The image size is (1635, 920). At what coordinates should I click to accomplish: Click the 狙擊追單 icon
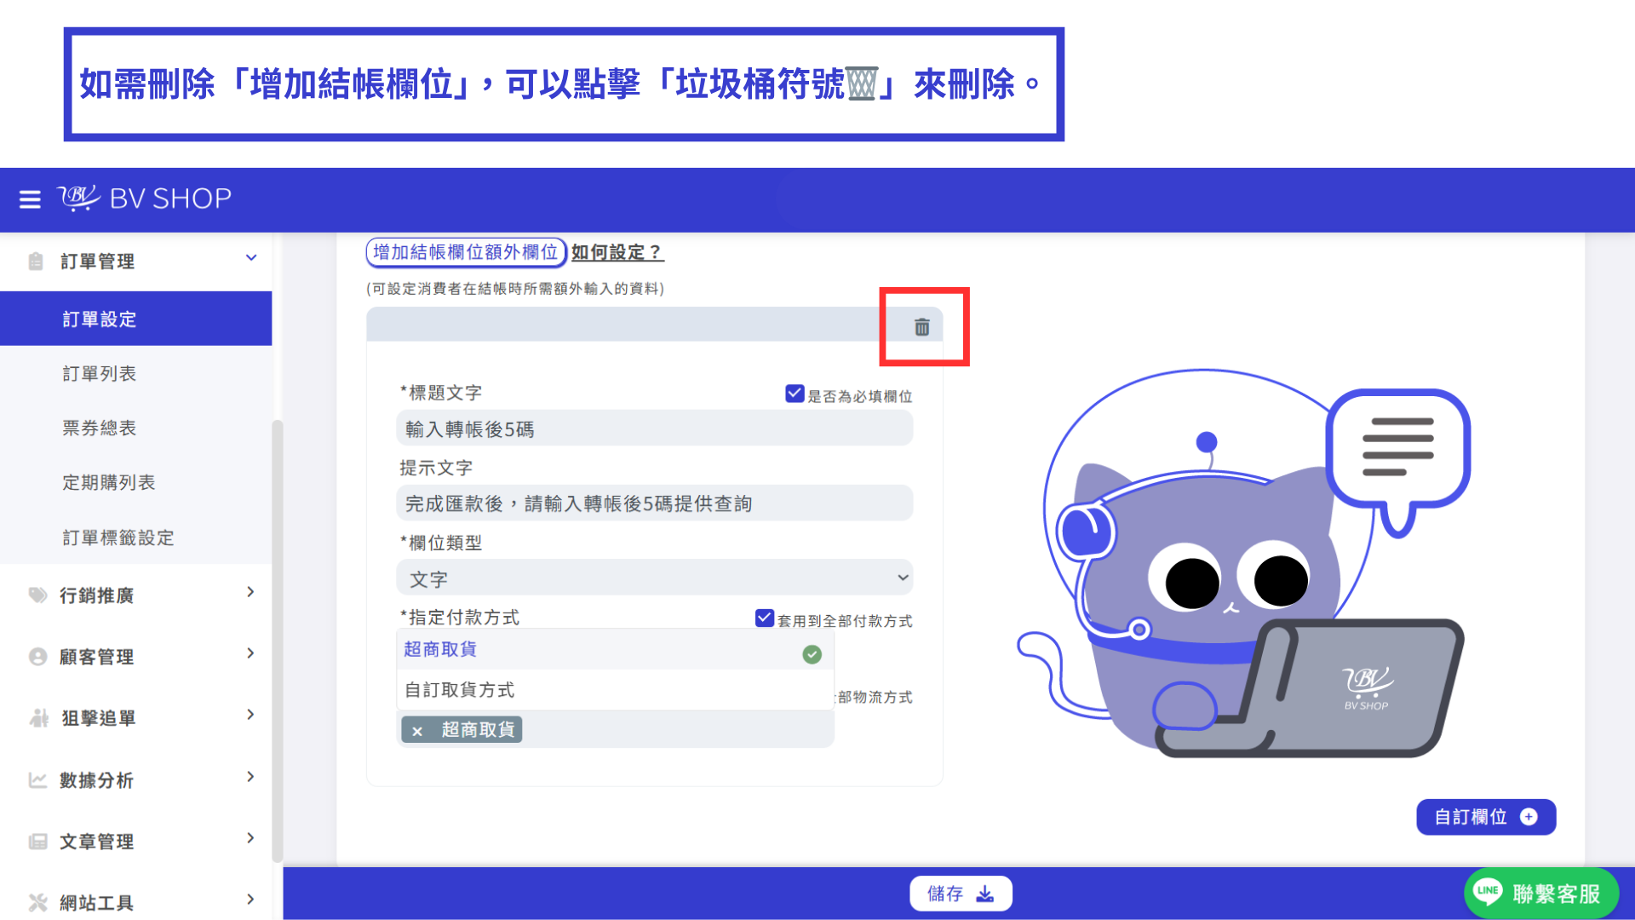point(38,718)
